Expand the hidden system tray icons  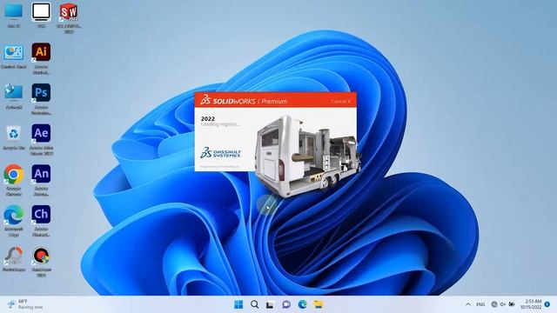pos(468,304)
